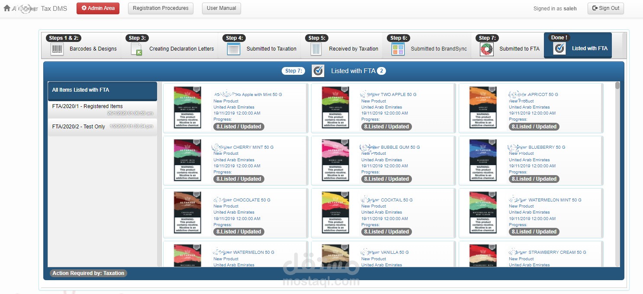Image resolution: width=643 pixels, height=294 pixels.
Task: Select FTA/2020/2 - Test Only
Action: 102,127
